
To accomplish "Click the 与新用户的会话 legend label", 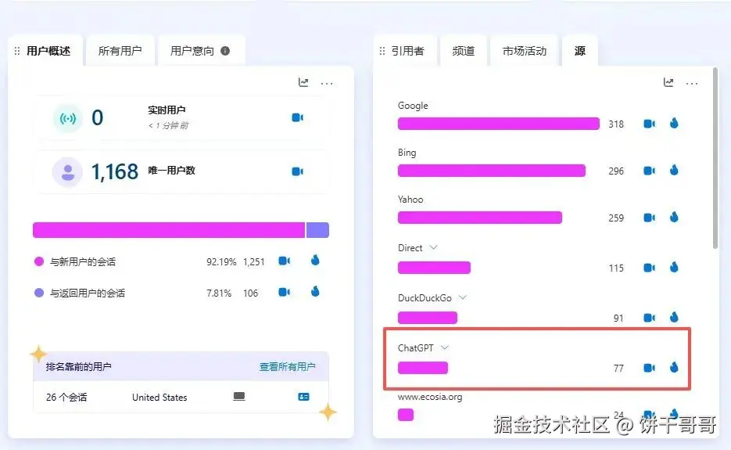I will point(83,262).
